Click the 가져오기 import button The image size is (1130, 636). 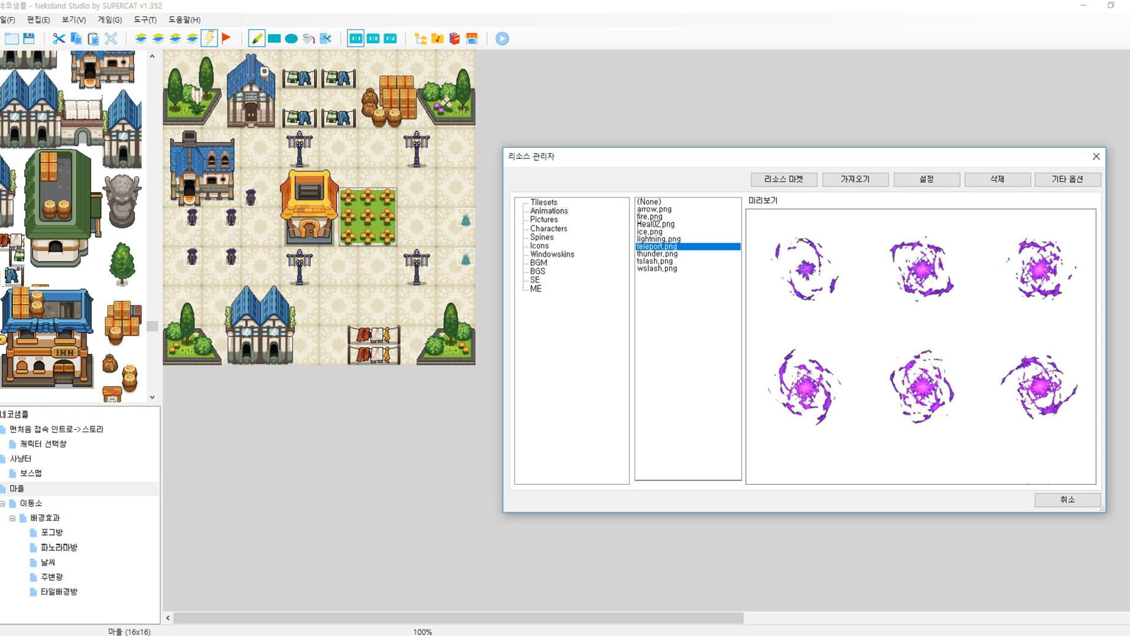coord(855,179)
